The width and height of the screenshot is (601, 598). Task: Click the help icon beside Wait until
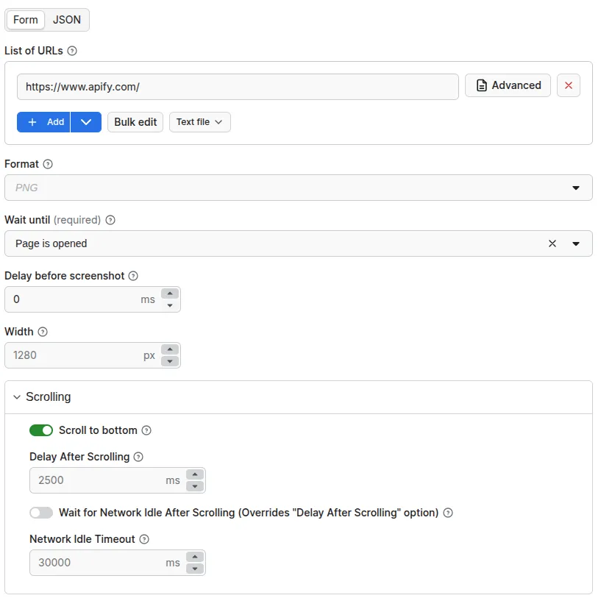(x=110, y=220)
